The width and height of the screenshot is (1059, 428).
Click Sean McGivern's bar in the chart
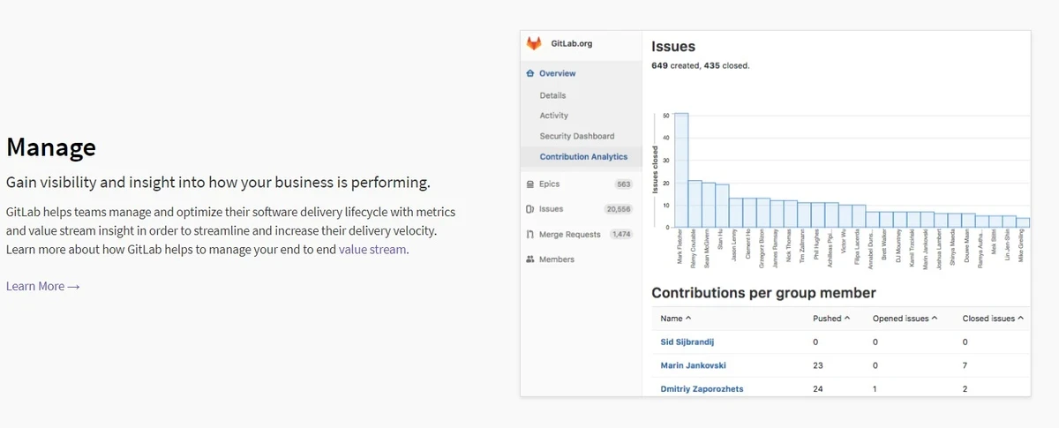(x=709, y=205)
